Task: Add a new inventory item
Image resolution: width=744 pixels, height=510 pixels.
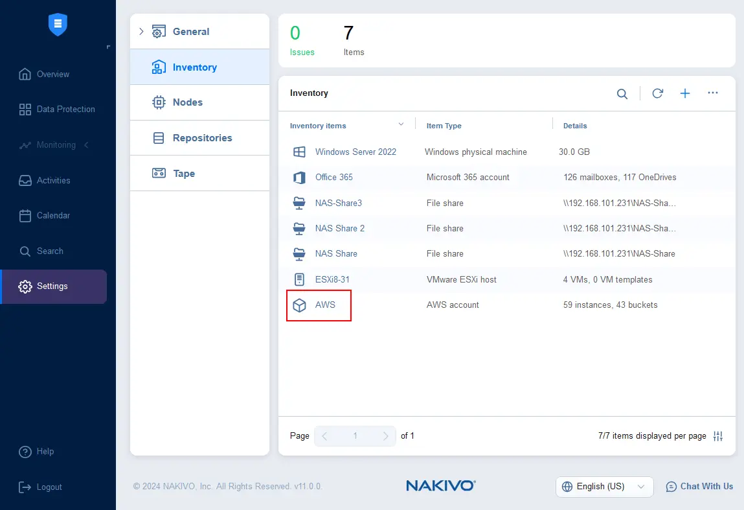Action: (x=684, y=93)
